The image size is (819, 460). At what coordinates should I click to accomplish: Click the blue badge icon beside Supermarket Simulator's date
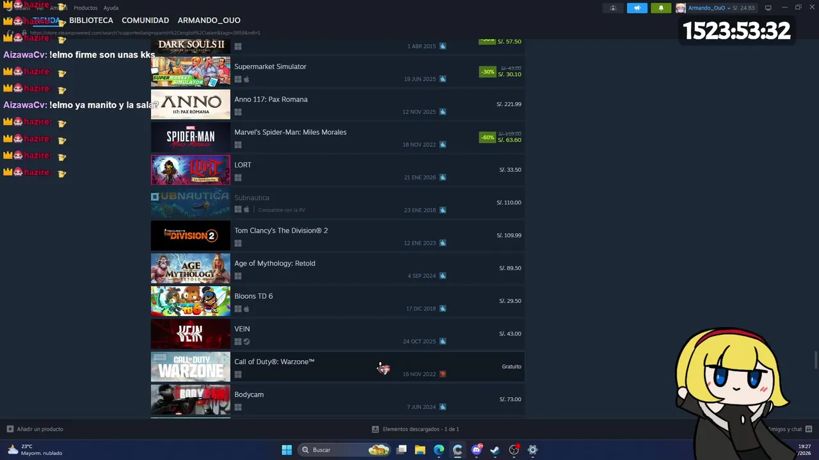coord(443,79)
